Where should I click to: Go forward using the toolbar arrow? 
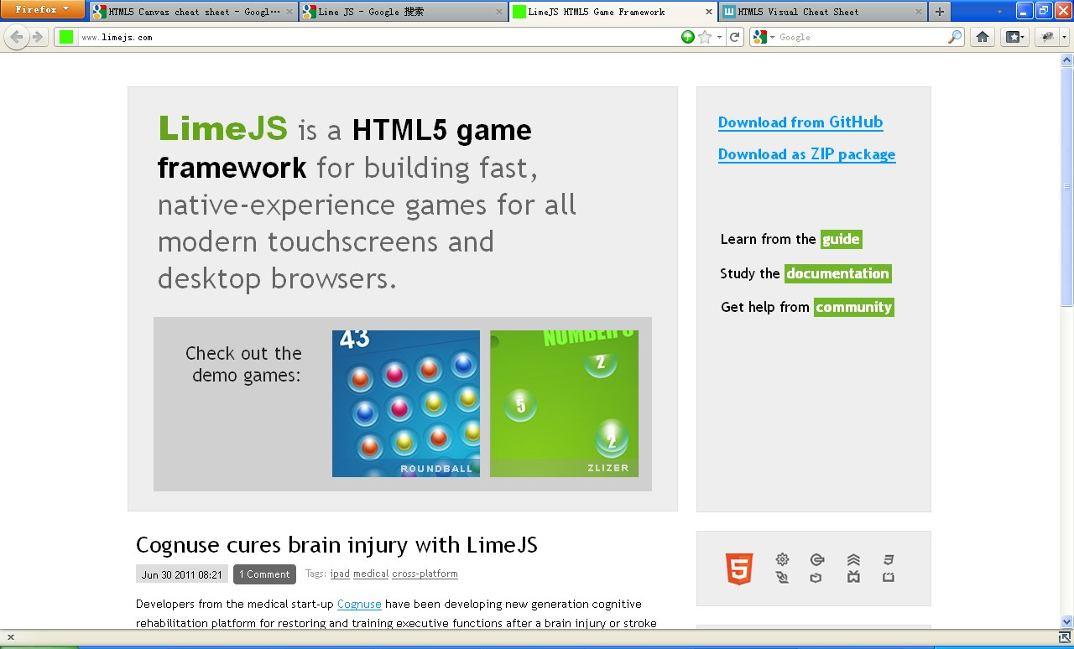coord(38,37)
